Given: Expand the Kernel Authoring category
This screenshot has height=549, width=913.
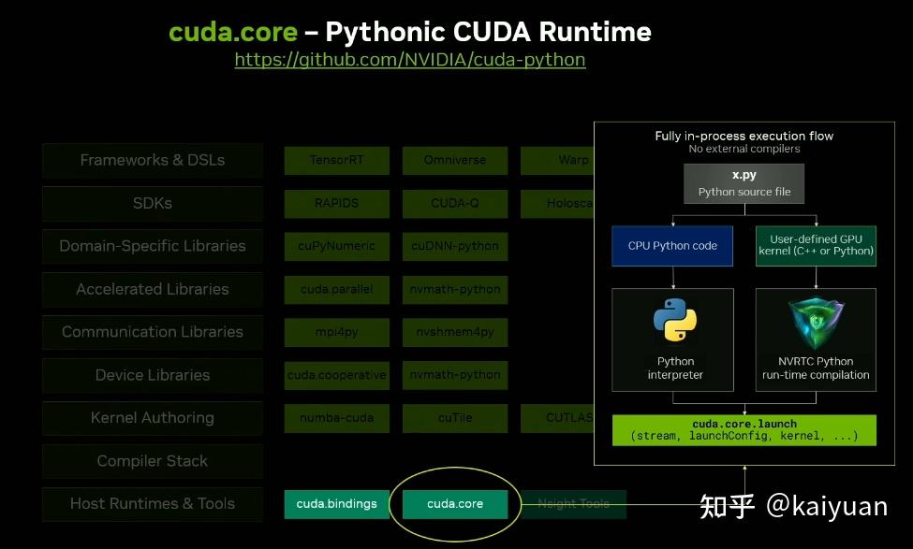Looking at the screenshot, I should 152,418.
